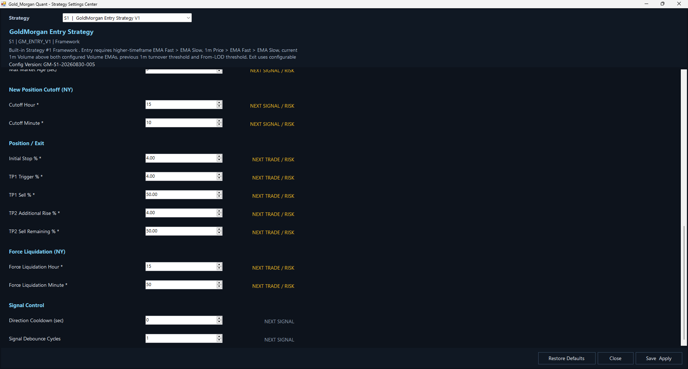688x369 pixels.
Task: Increase Direction Cooldown (sec) up arrow
Action: [219, 318]
